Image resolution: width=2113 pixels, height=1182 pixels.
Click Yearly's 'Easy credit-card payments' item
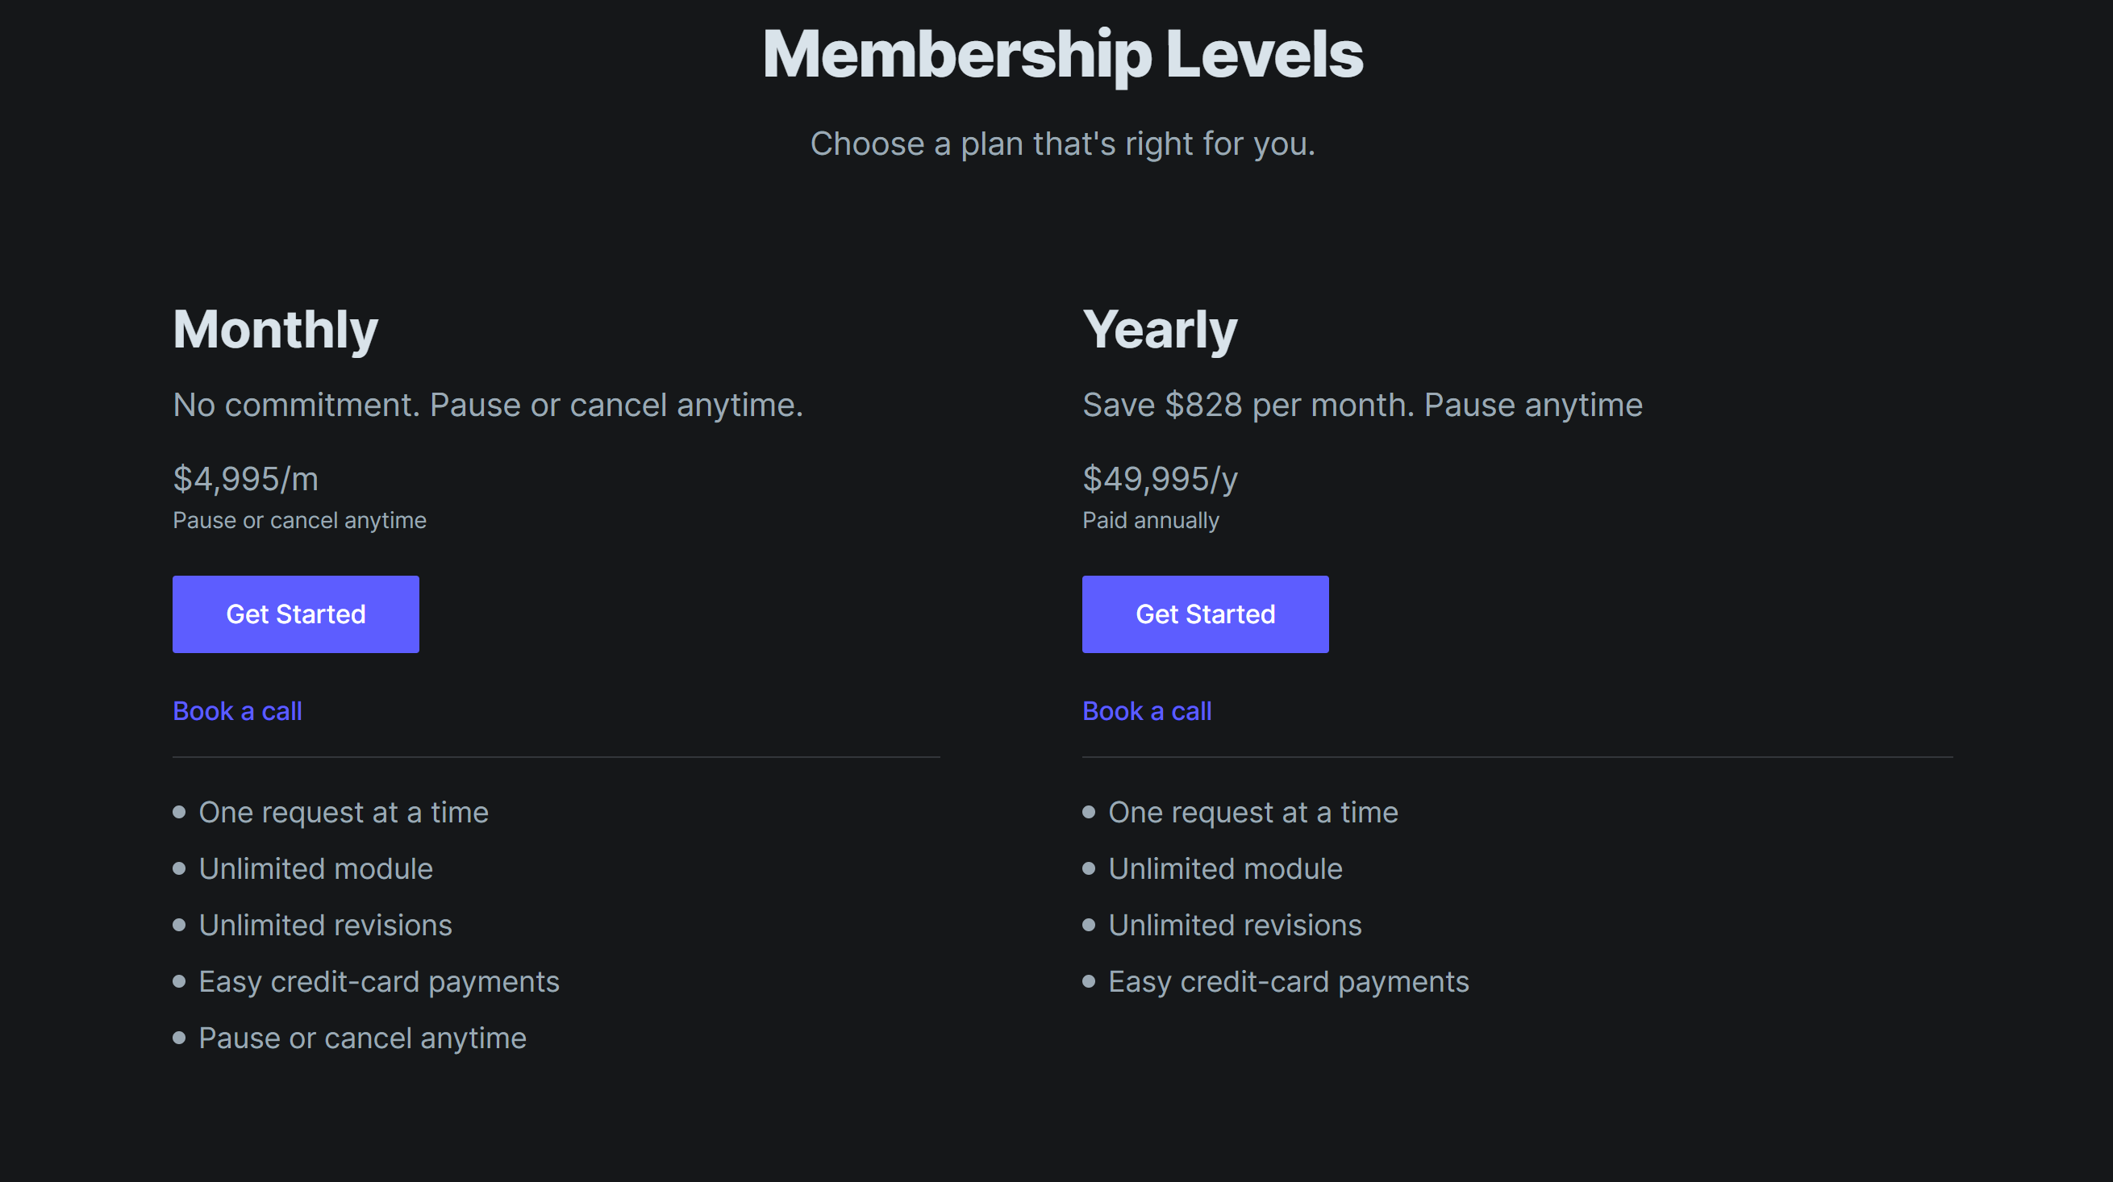point(1288,982)
